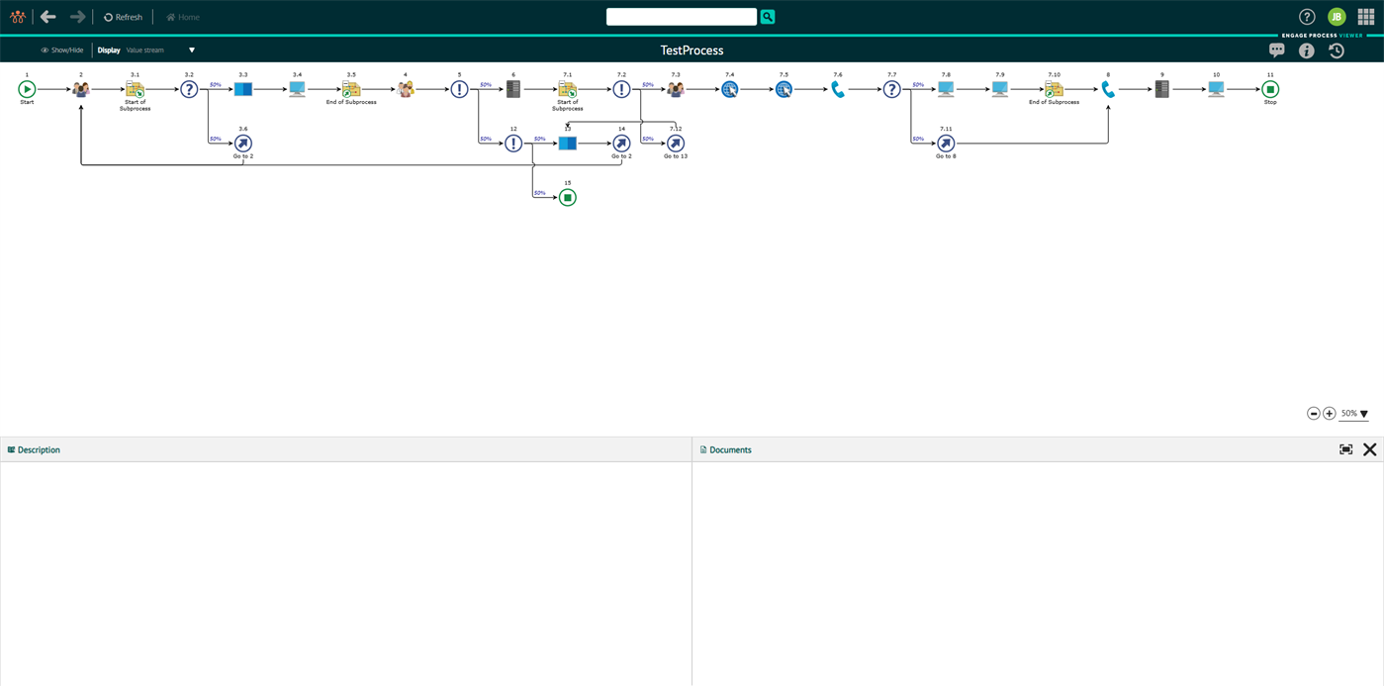
Task: Click the phone activity node 7.6
Action: (837, 88)
